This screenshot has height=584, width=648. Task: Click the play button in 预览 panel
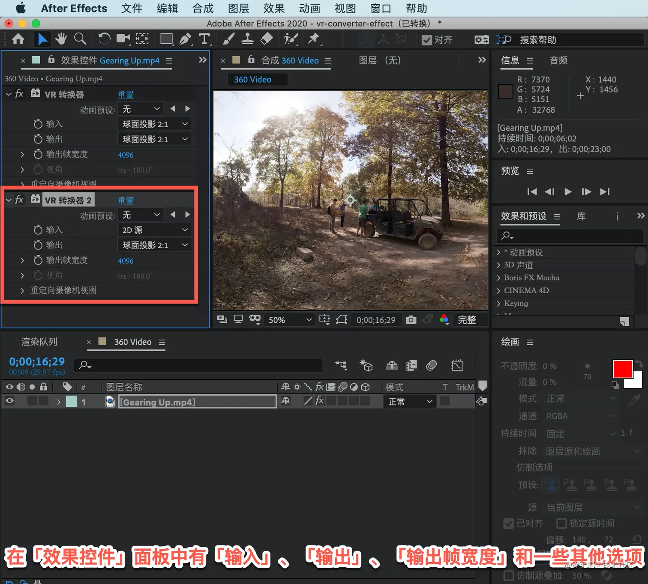[x=568, y=191]
